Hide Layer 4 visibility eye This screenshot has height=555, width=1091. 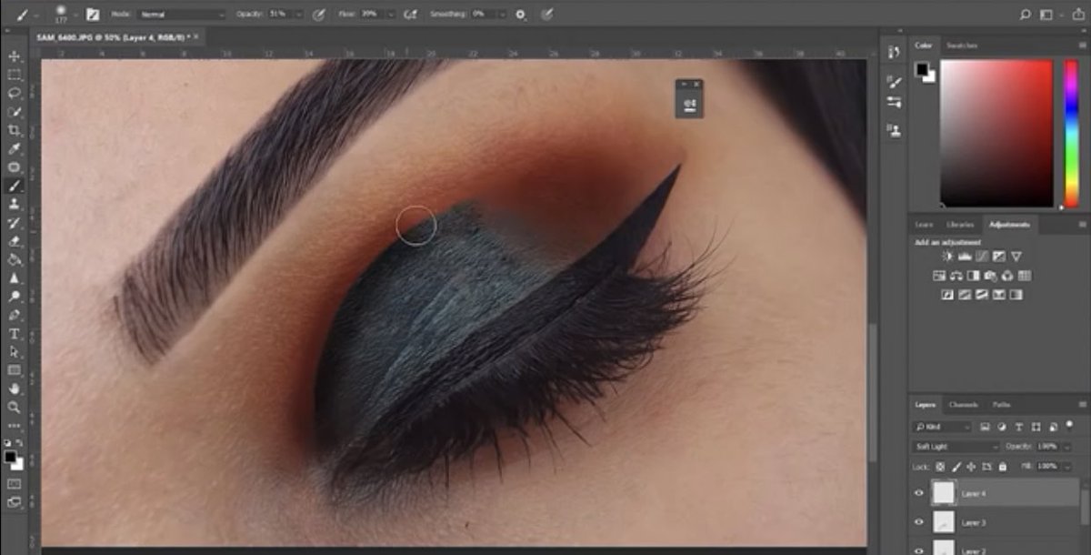pos(918,493)
